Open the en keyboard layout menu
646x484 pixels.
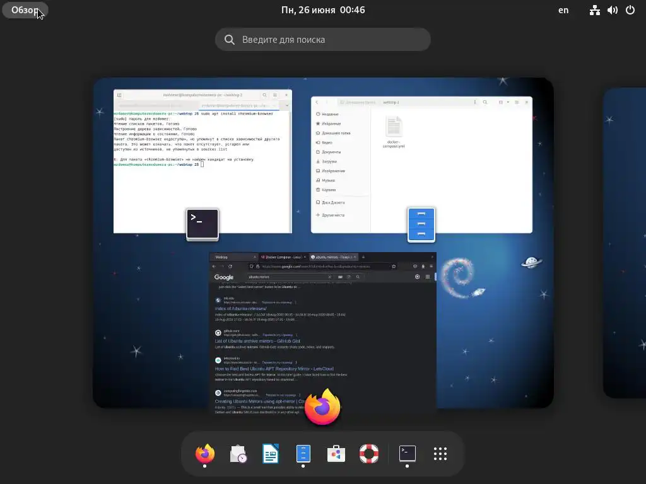563,10
